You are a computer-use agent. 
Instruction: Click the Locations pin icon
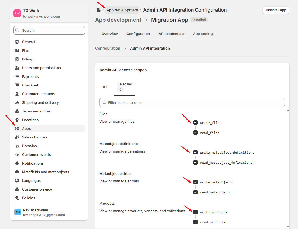17,120
